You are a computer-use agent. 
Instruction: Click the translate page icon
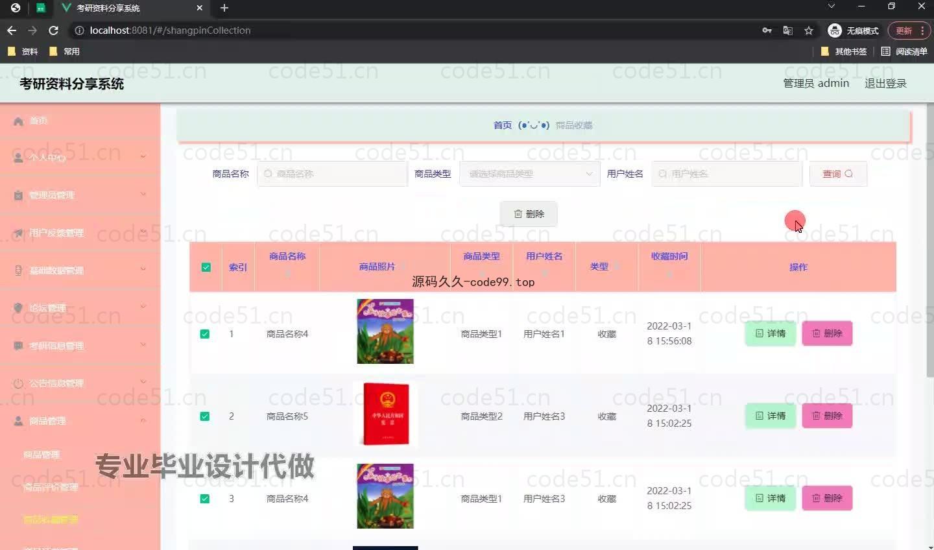click(x=787, y=30)
